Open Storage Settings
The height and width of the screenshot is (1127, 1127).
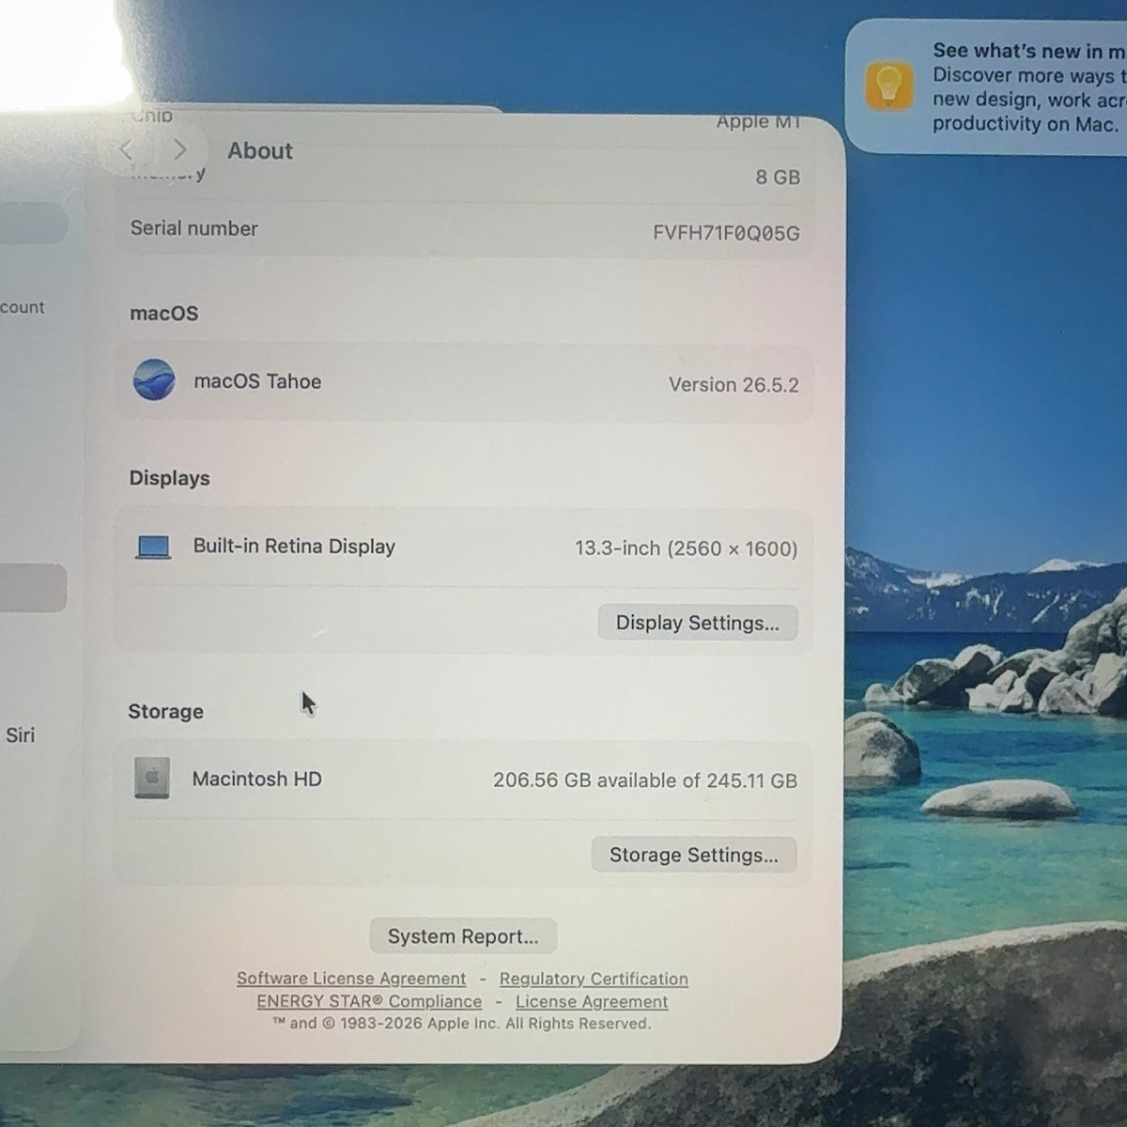click(x=694, y=855)
